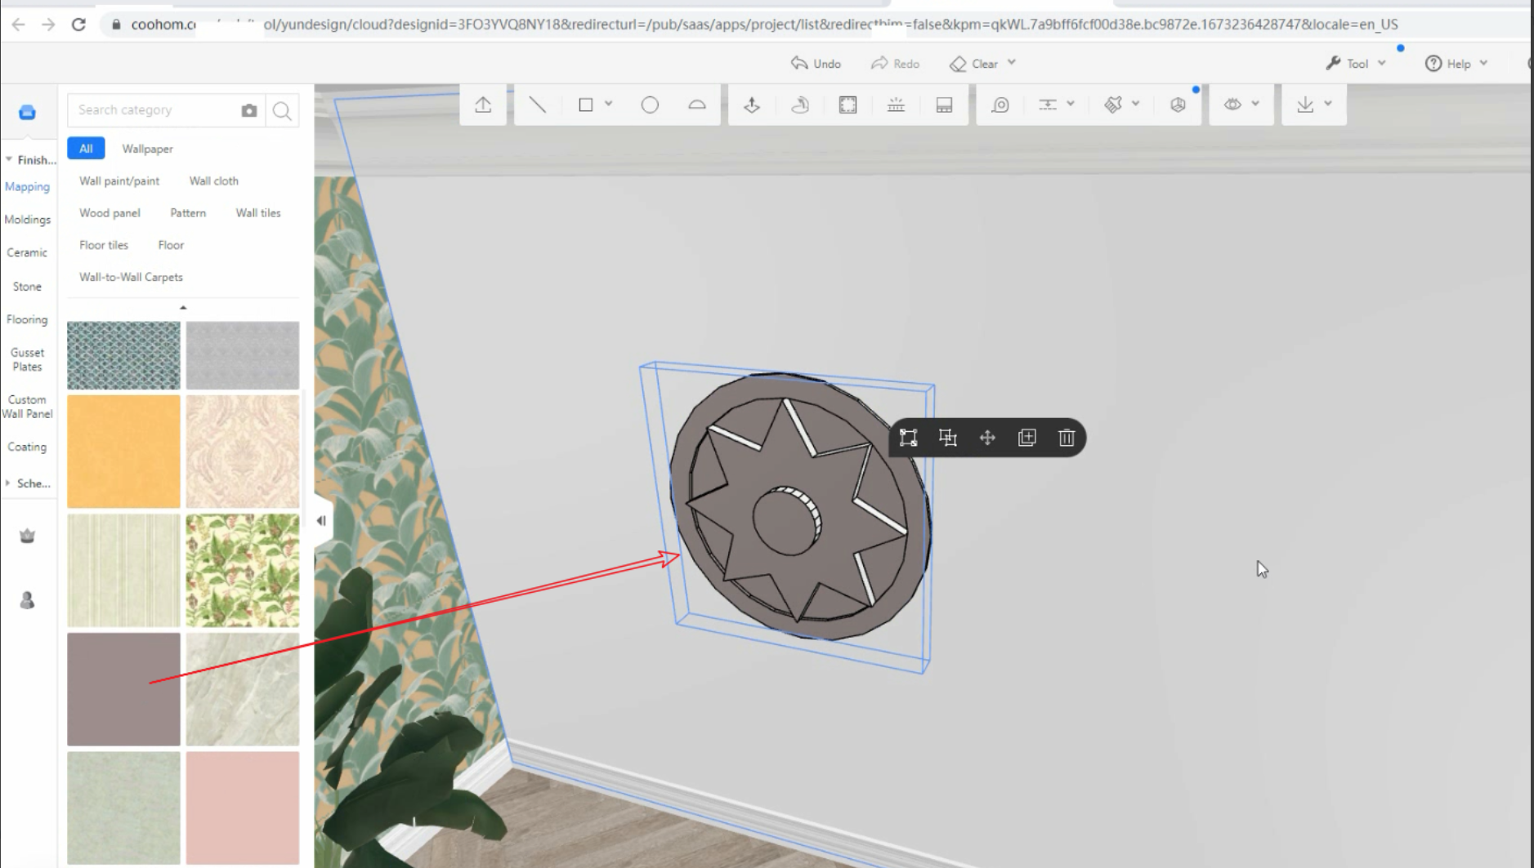Collapse the category filter list arrow

pyautogui.click(x=183, y=308)
